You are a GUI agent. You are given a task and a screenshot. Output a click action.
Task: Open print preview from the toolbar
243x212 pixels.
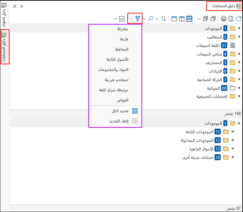231,19
